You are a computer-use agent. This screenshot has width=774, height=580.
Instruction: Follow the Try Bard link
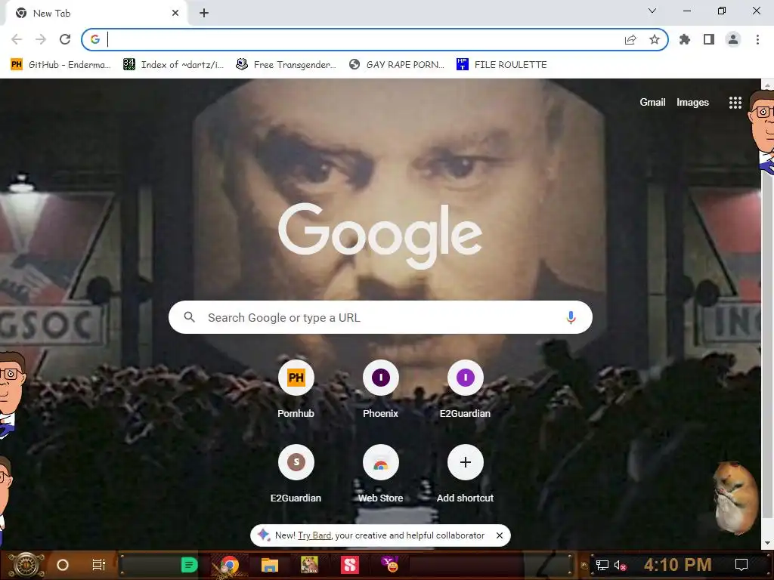(314, 535)
